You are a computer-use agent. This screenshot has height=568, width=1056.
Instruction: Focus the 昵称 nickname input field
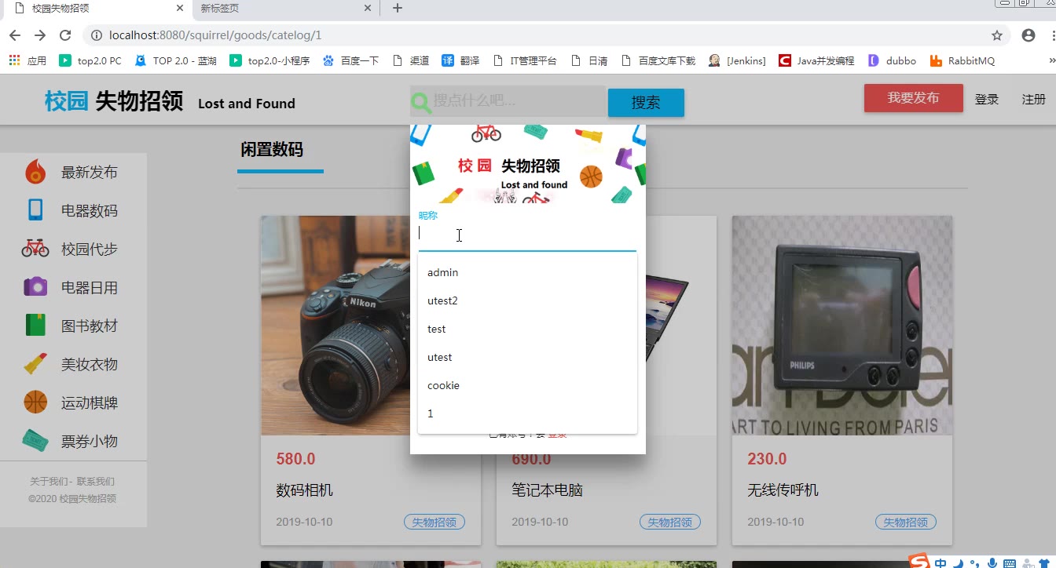pos(526,234)
